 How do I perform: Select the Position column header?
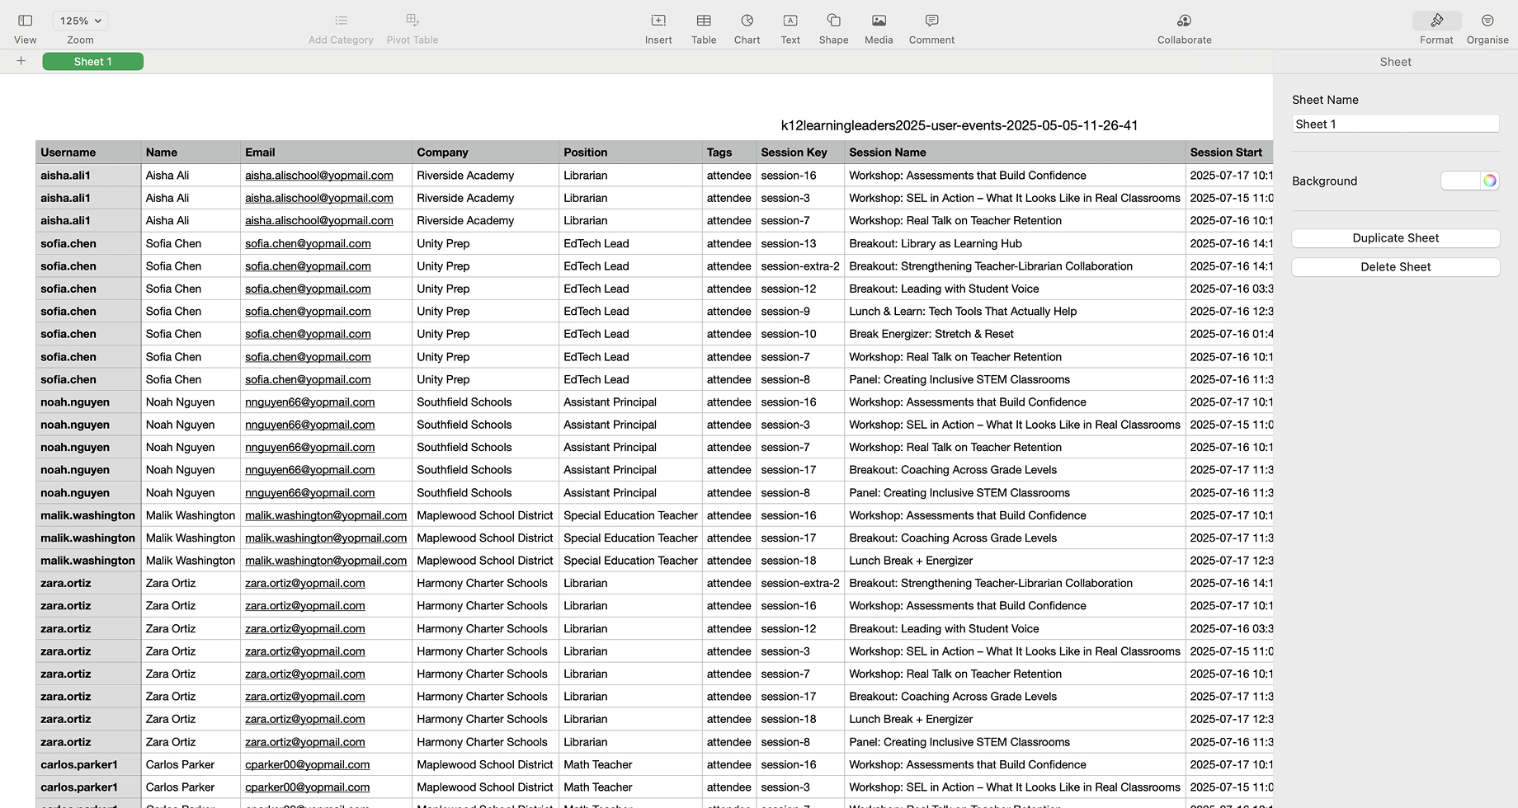click(x=630, y=153)
